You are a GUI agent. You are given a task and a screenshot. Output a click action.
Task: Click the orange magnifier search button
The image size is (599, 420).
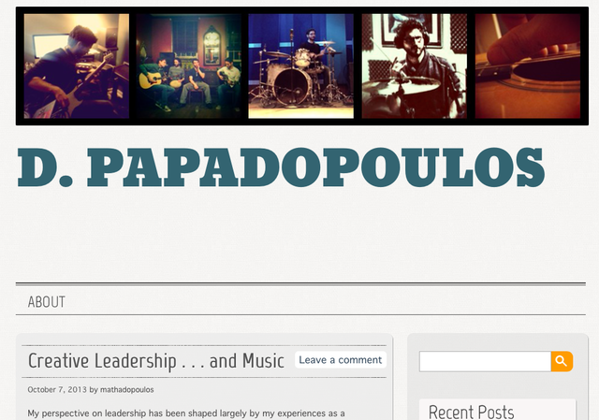(x=562, y=361)
